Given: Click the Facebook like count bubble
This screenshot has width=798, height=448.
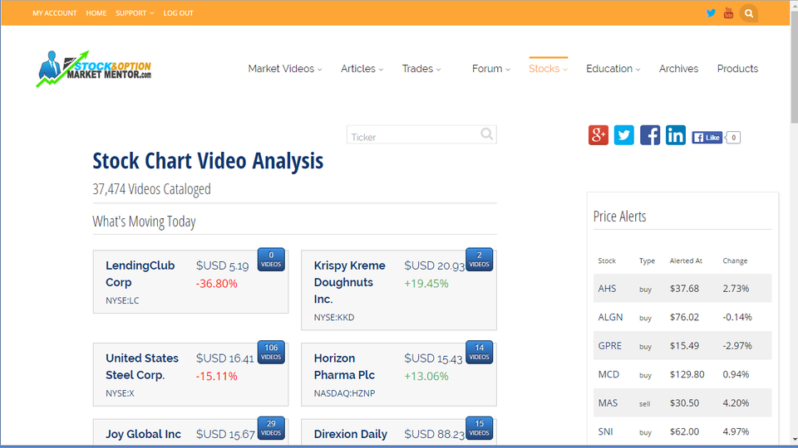Looking at the screenshot, I should coord(733,137).
